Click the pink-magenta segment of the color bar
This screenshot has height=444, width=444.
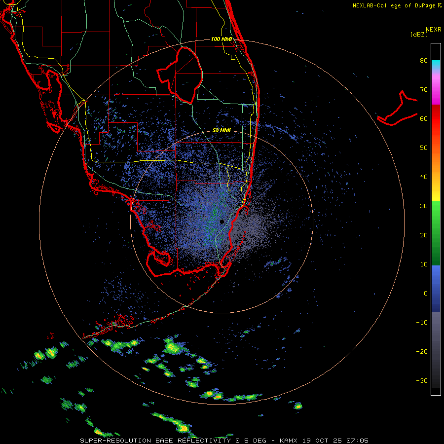[x=436, y=88]
